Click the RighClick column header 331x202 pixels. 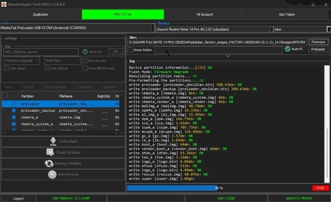(x=104, y=96)
